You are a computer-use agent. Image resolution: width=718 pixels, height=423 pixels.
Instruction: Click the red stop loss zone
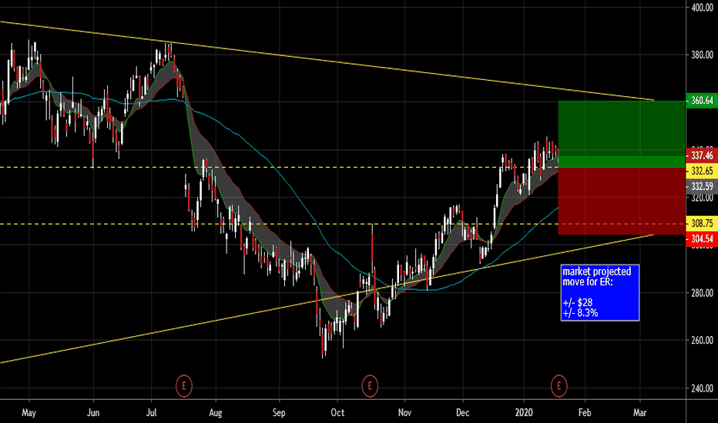tap(622, 201)
